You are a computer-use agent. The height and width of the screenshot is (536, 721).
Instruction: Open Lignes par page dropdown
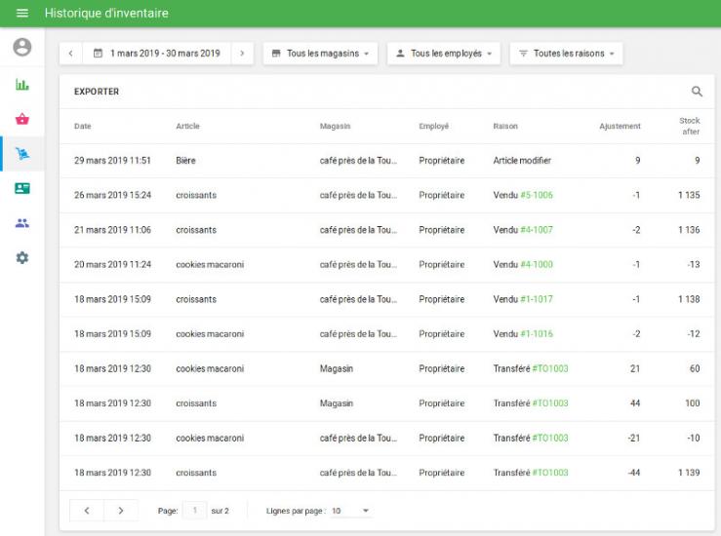pyautogui.click(x=350, y=511)
